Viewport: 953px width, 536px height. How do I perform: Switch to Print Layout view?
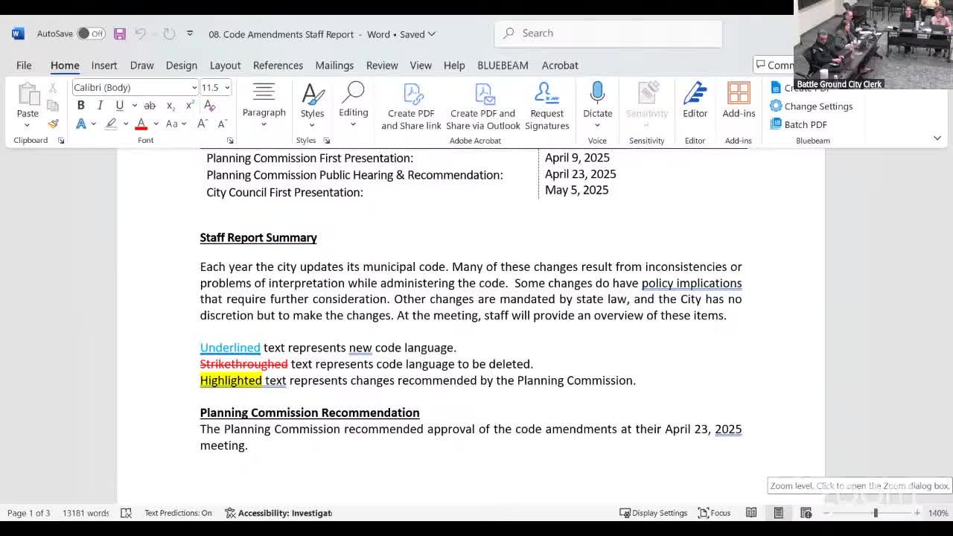778,513
